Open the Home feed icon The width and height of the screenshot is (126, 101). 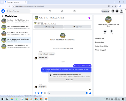pos(50,11)
